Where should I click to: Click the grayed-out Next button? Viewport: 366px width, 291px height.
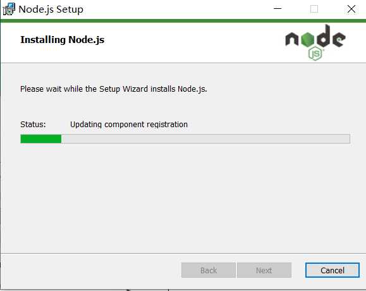pos(264,270)
